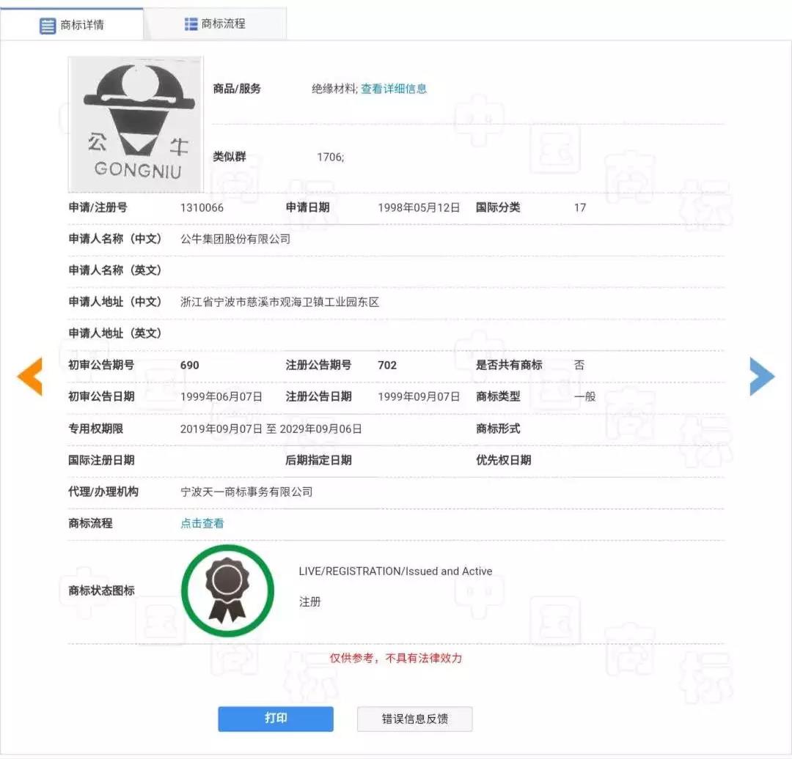Viewport: 792px width, 759px height.
Task: Select exclusive right period 2019年09月07日 至 2029年09月06日
Action: pyautogui.click(x=271, y=429)
